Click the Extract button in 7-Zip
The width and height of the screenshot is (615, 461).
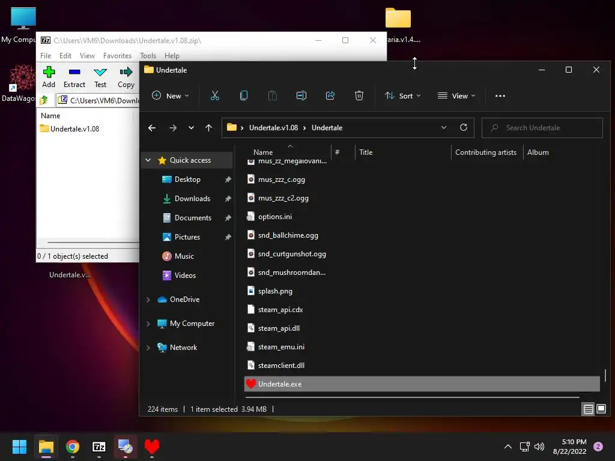pos(74,77)
